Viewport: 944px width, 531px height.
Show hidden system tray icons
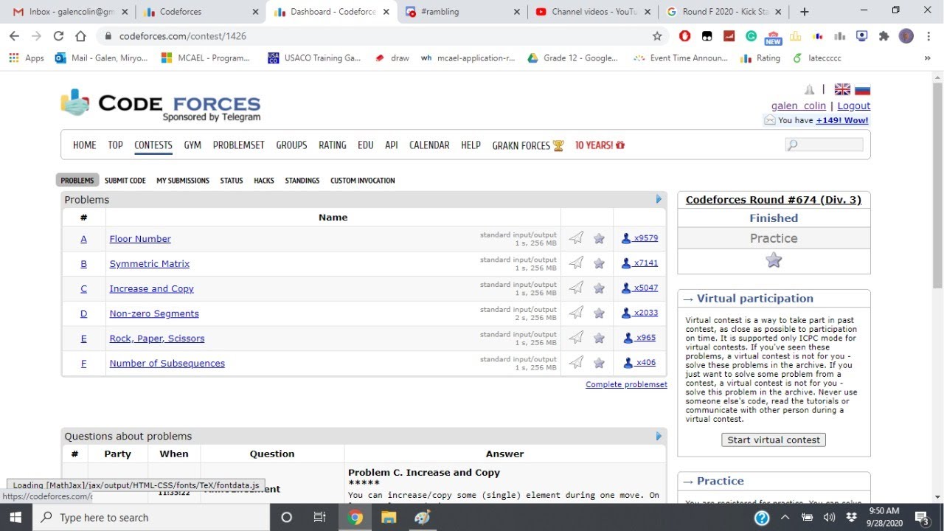[785, 517]
